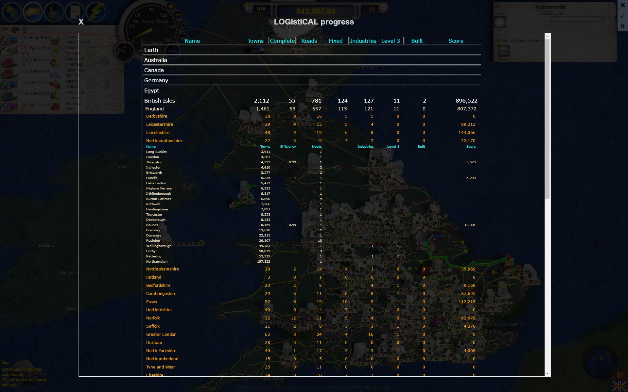This screenshot has height=392, width=628.
Task: Click the back arrow above the truck list
Action: click(x=5, y=29)
